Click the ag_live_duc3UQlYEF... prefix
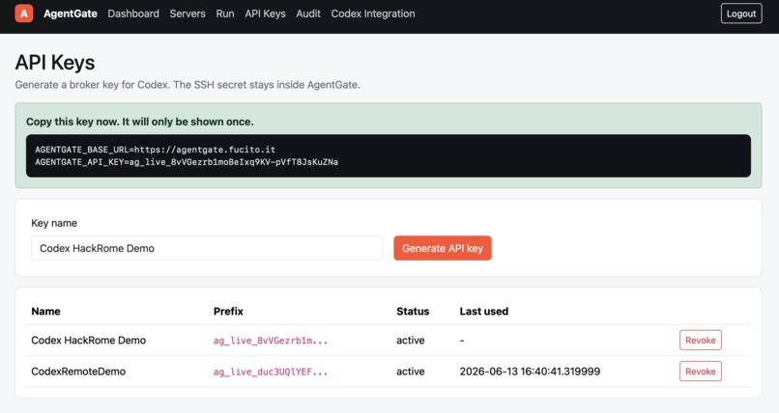The height and width of the screenshot is (413, 779). pos(271,372)
